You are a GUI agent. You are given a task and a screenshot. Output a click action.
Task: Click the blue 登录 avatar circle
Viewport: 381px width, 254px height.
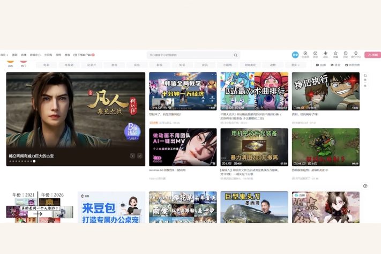point(295,55)
